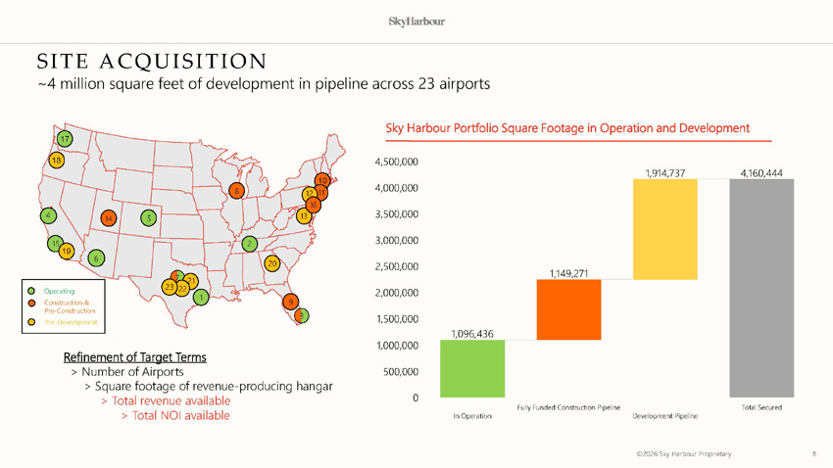Click orange marker 8 near Chicago
The height and width of the screenshot is (468, 833).
[x=237, y=190]
